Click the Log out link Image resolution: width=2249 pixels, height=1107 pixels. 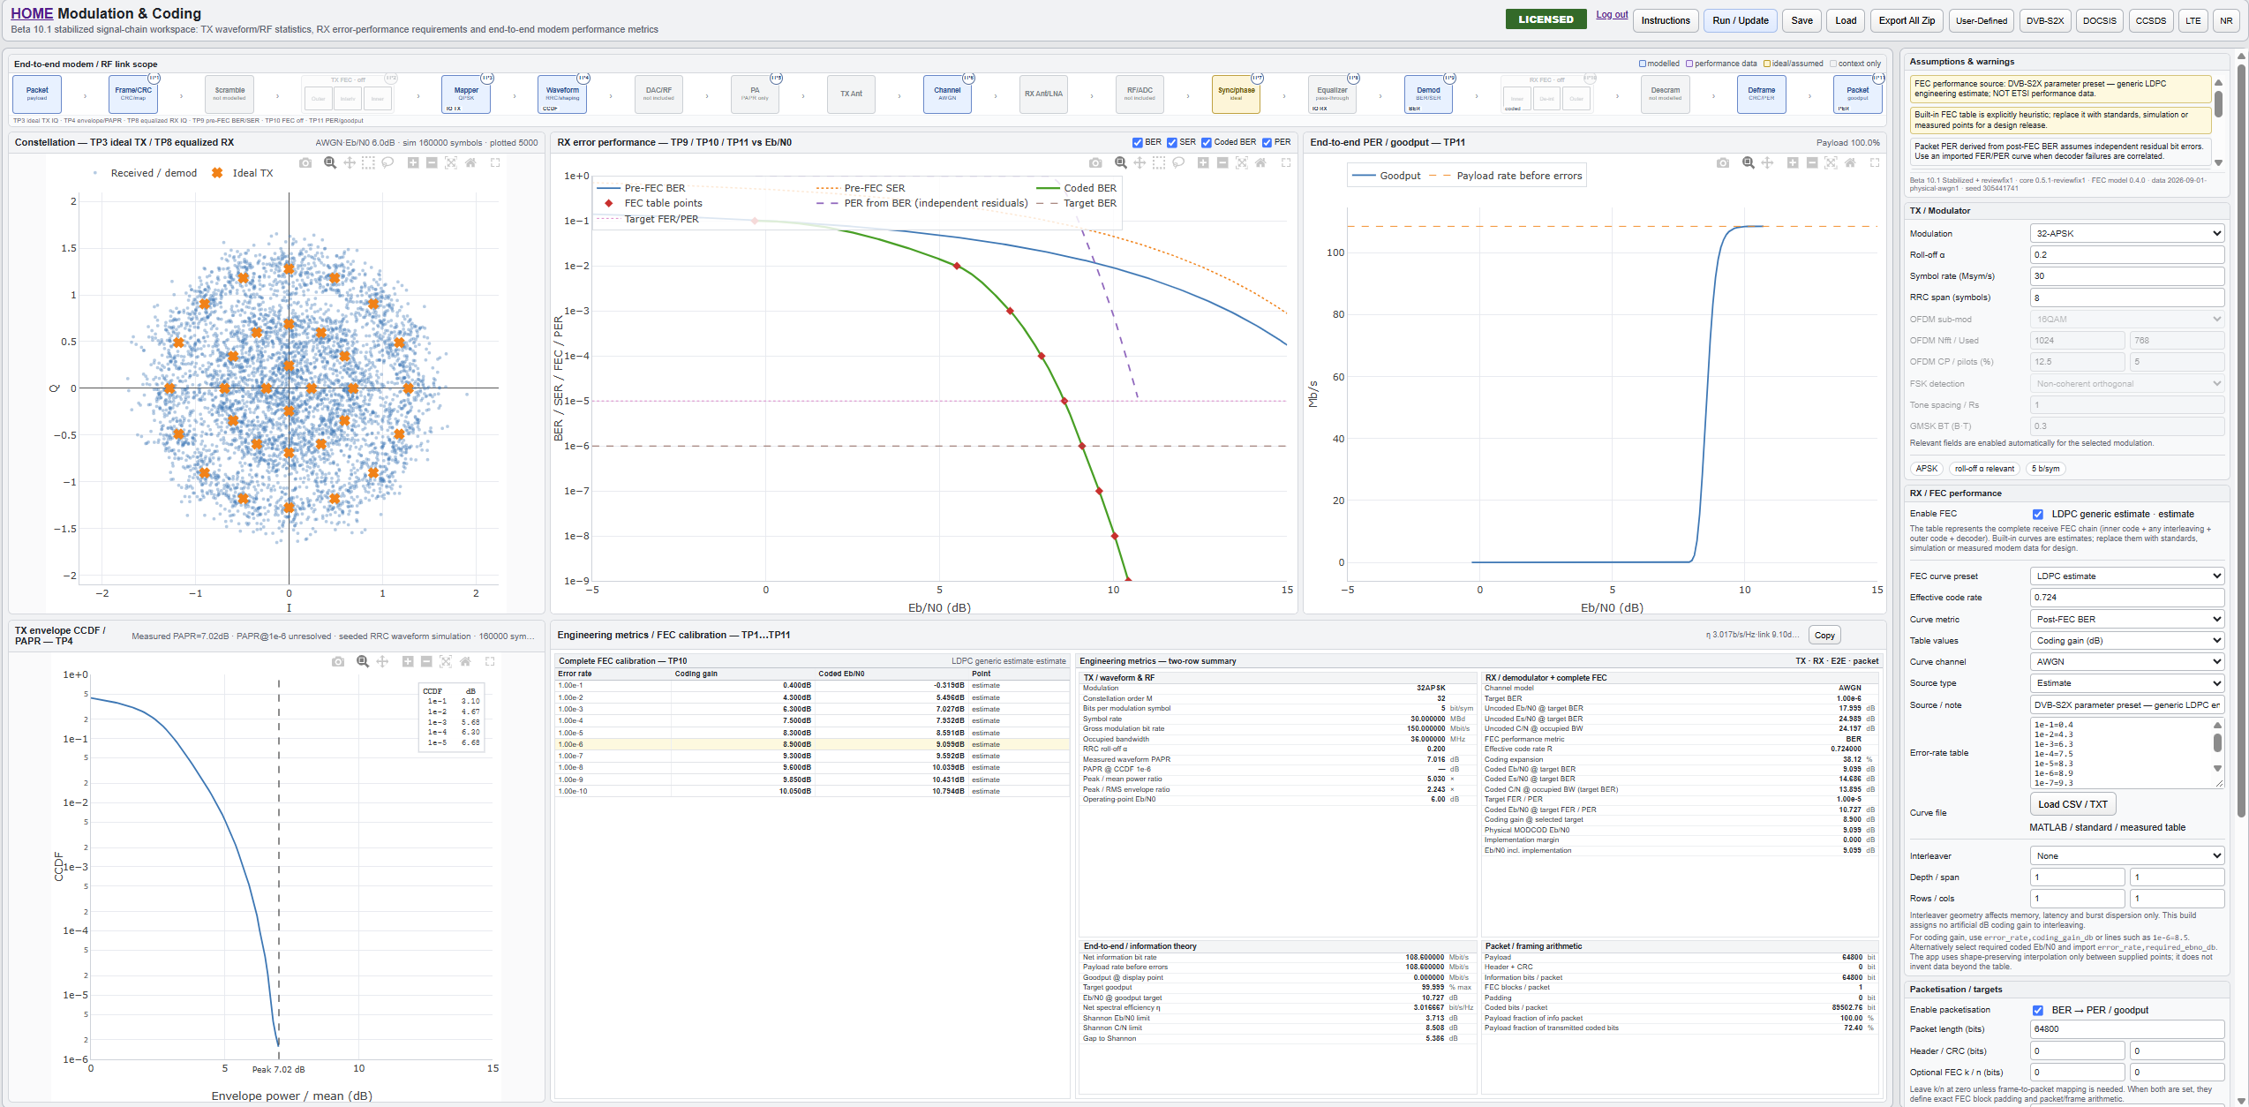click(x=1612, y=14)
